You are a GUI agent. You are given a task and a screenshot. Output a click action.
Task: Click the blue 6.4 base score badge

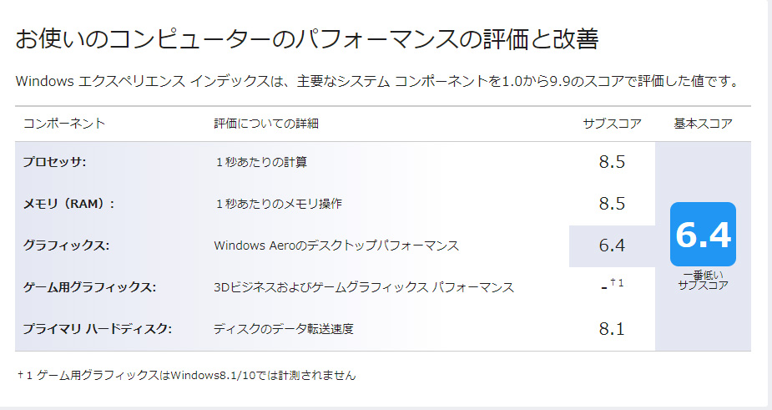pos(703,235)
